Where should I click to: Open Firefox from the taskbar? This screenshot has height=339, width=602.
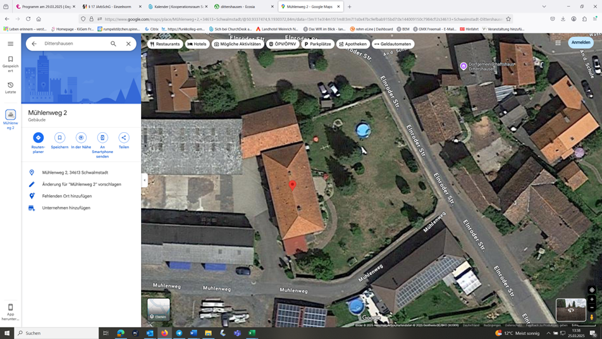(x=164, y=333)
